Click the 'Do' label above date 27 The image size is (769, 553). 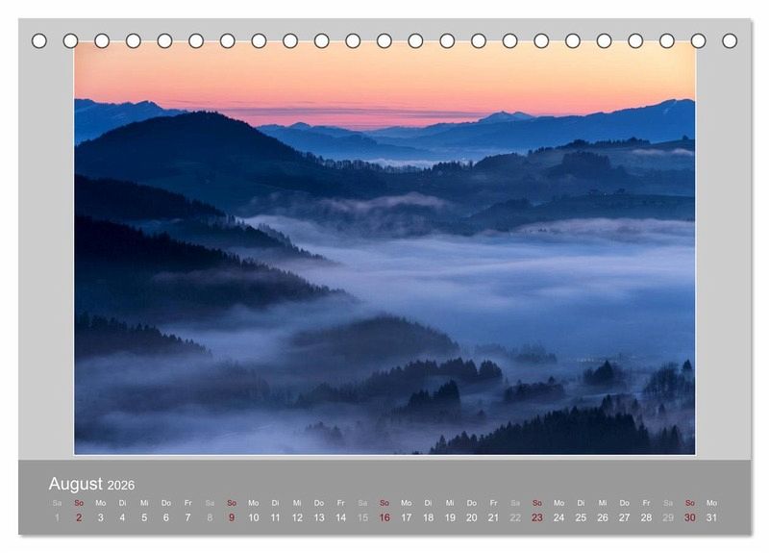[624, 503]
